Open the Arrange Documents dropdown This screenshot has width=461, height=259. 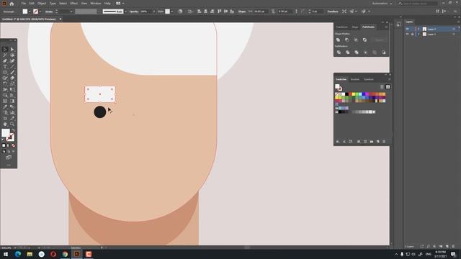(x=120, y=4)
